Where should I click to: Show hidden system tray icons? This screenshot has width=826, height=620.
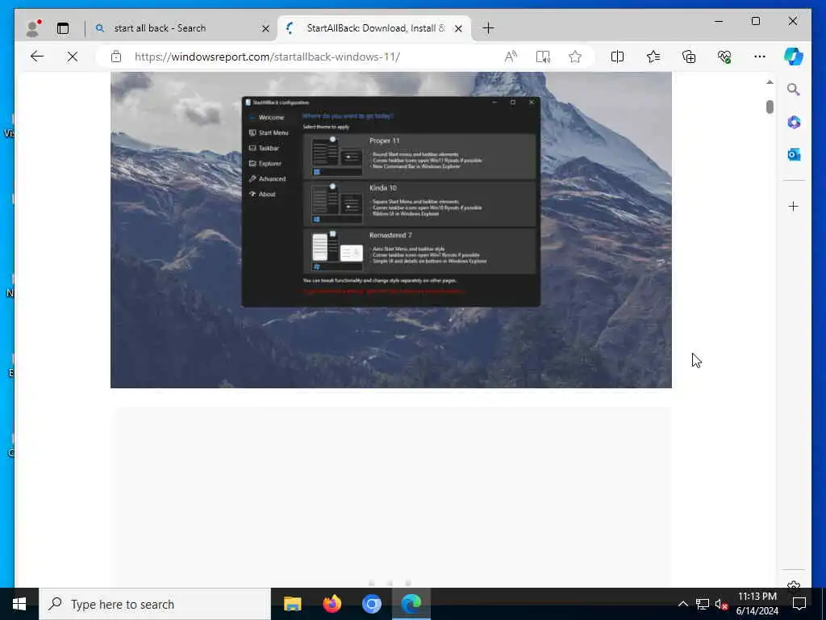pos(682,604)
